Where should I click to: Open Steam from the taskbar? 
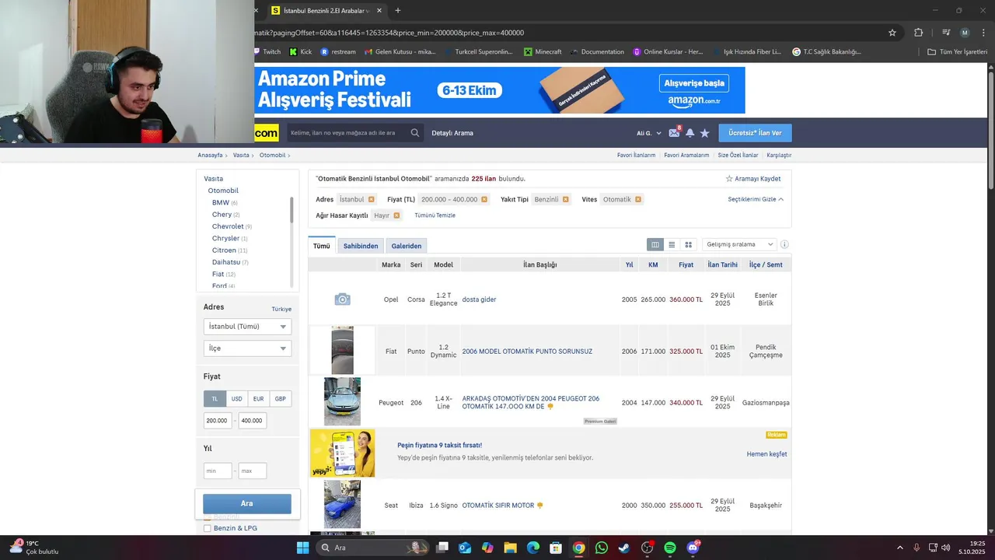[624, 548]
